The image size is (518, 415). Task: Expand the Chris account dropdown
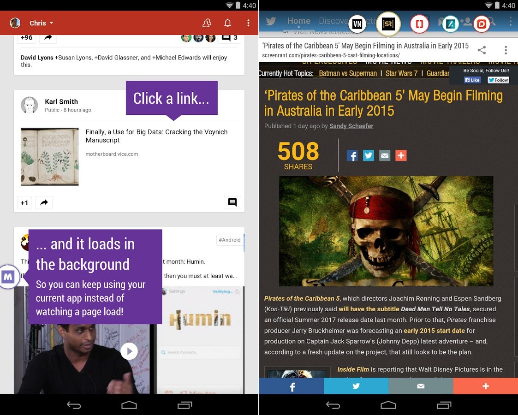click(x=41, y=23)
